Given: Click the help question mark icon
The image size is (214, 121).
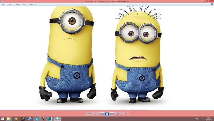Looking at the screenshot, I should point(212,4).
